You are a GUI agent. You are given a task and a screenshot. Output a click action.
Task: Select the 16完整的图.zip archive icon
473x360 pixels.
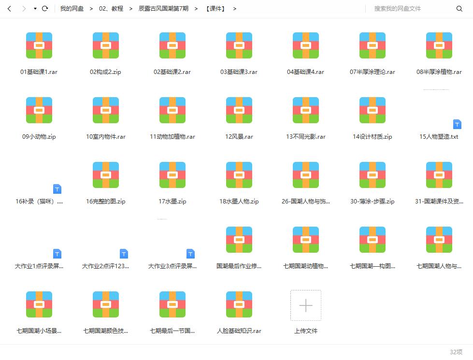(106, 175)
